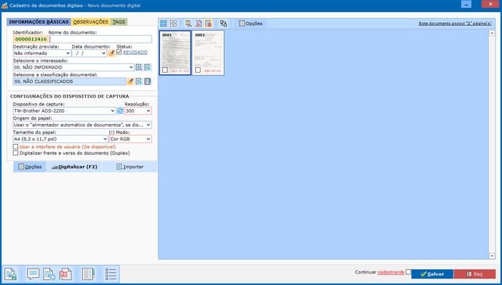502x285 pixels.
Task: Click the yellow page-ordering icon in viewer toolbar
Action: [189, 24]
